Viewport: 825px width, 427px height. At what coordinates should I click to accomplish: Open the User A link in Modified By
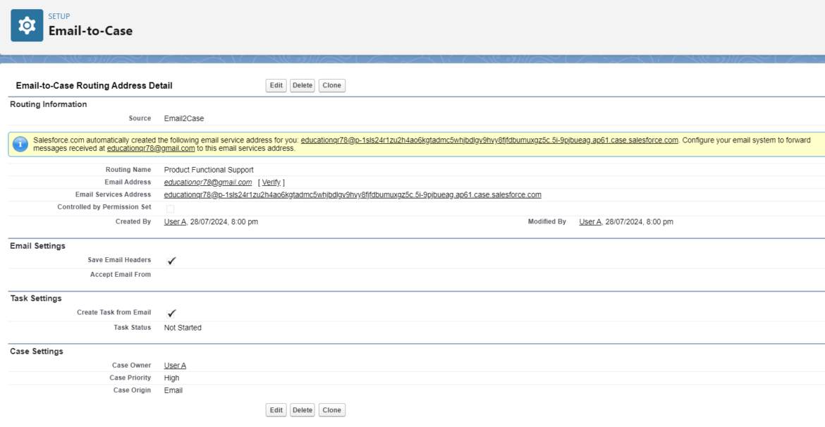(590, 222)
